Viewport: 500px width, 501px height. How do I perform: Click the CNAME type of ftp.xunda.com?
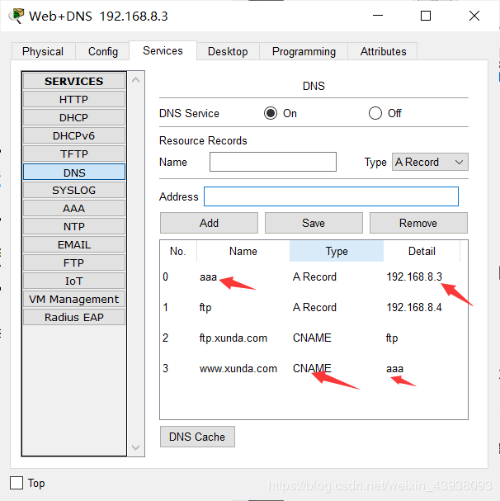point(312,338)
